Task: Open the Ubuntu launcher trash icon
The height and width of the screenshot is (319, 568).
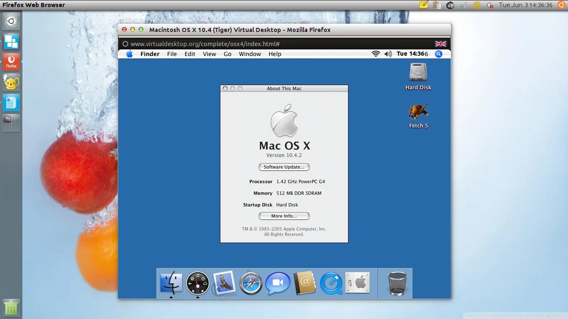Action: [x=11, y=307]
